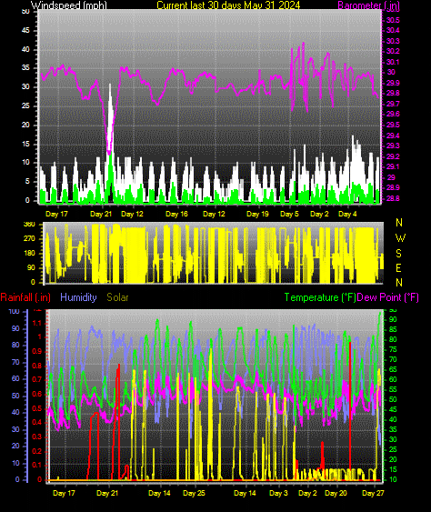Click the "Day 16" label under the windspeed chart

(176, 214)
